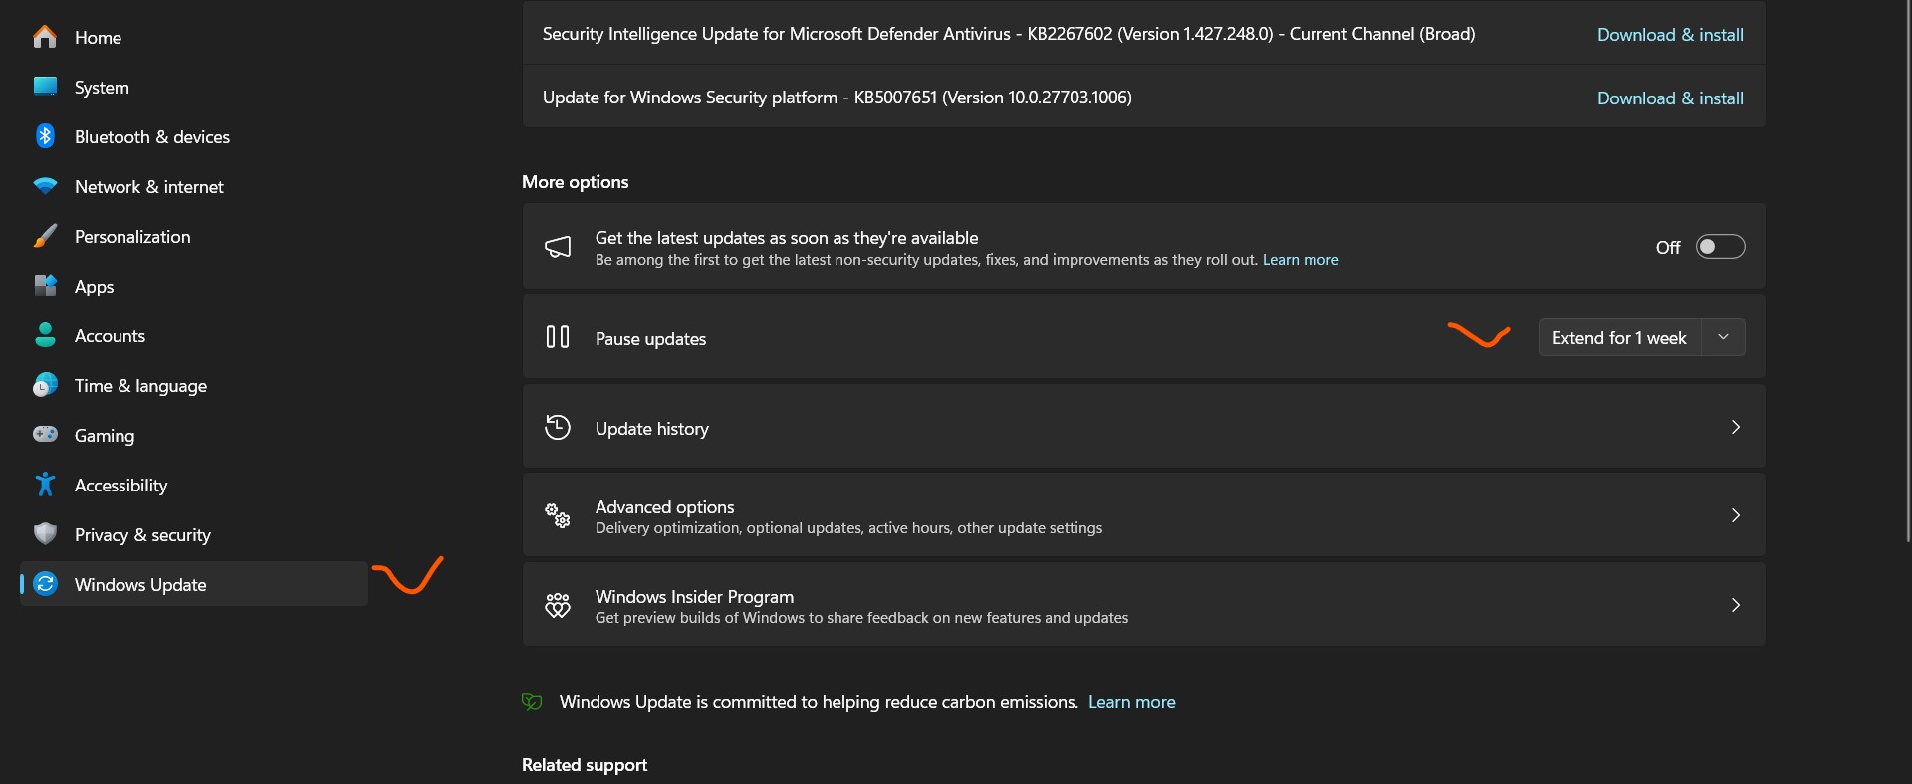Select Windows Update in sidebar

coord(194,584)
